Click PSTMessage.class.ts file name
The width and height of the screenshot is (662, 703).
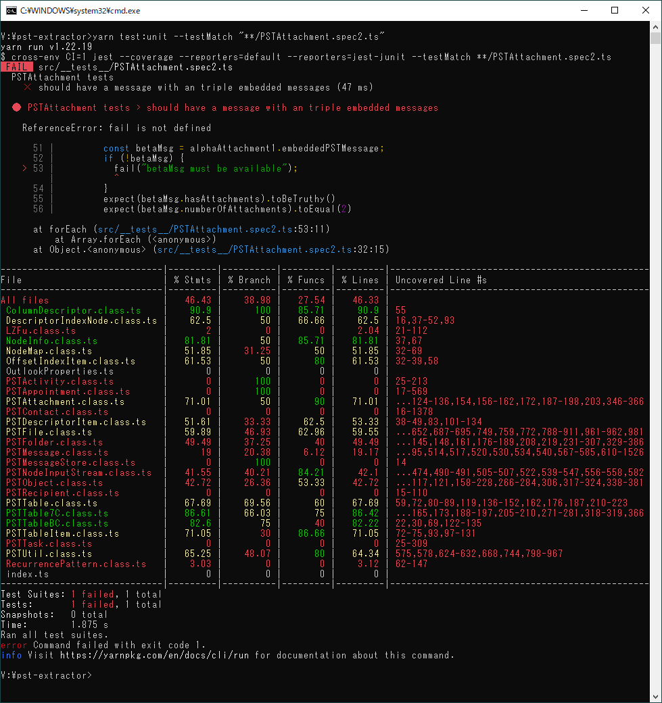[57, 453]
